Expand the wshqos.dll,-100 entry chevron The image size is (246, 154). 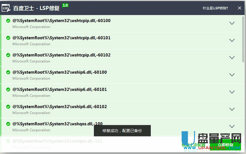pos(232,126)
